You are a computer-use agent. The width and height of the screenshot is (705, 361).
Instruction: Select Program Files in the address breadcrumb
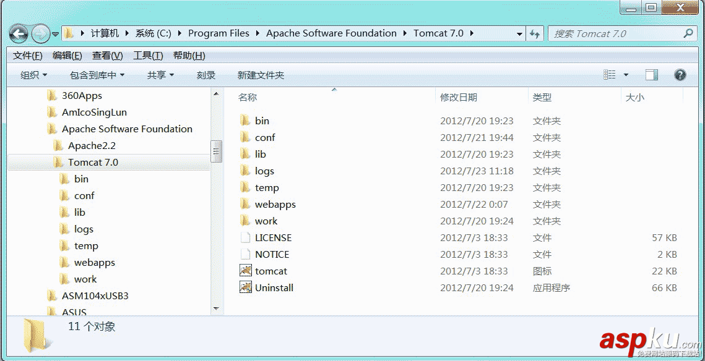(218, 33)
